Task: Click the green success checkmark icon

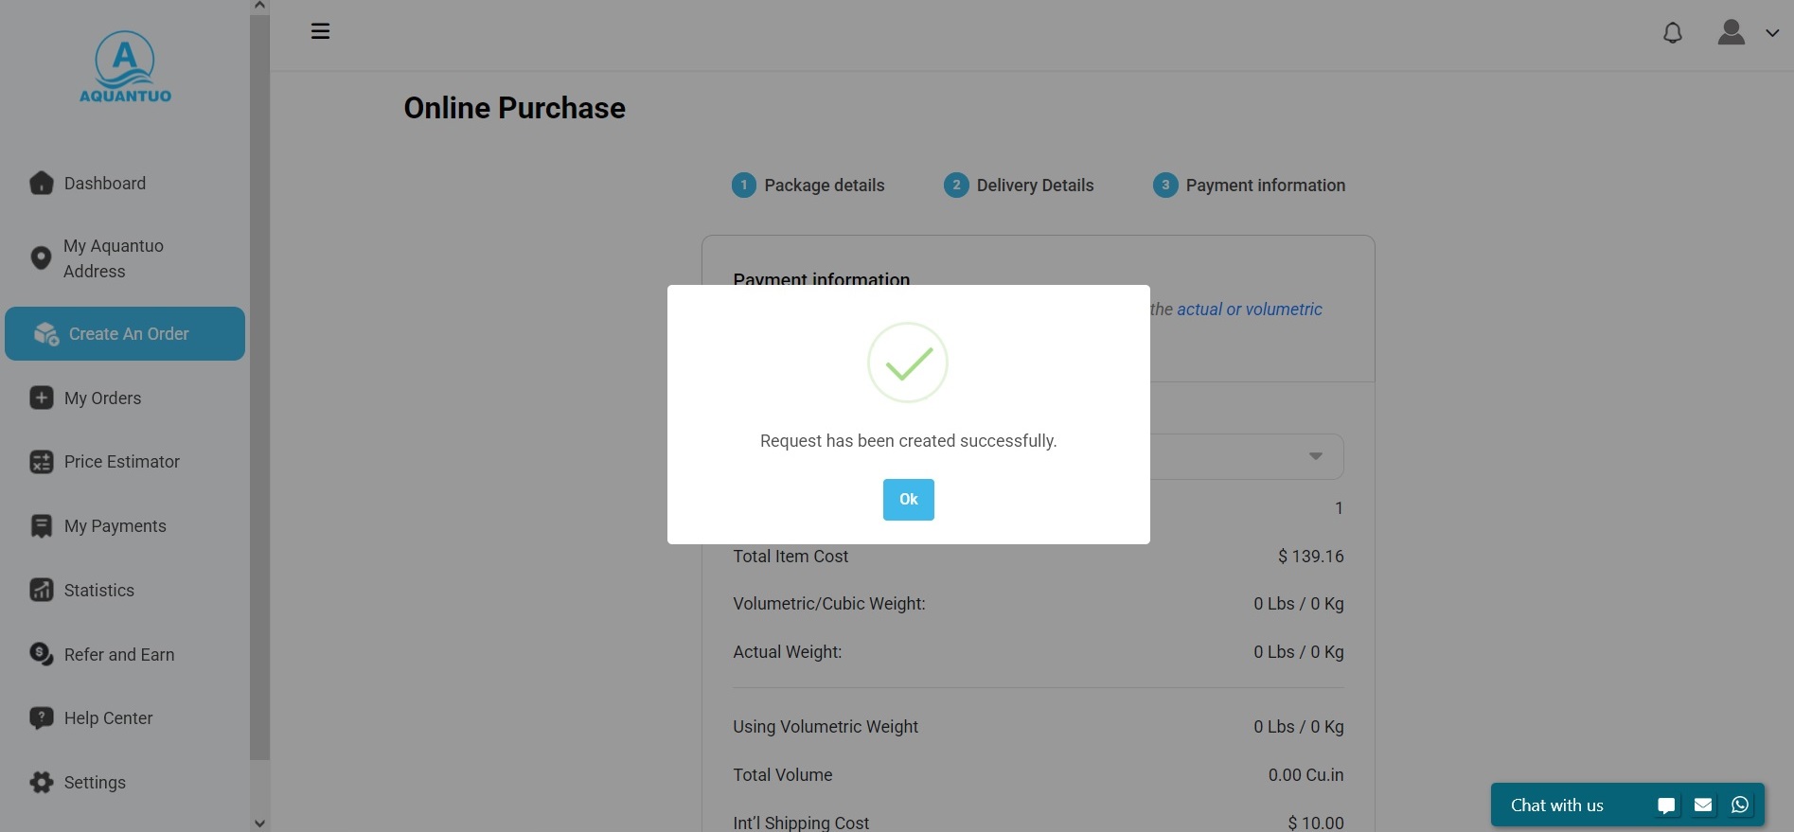Action: [x=908, y=363]
